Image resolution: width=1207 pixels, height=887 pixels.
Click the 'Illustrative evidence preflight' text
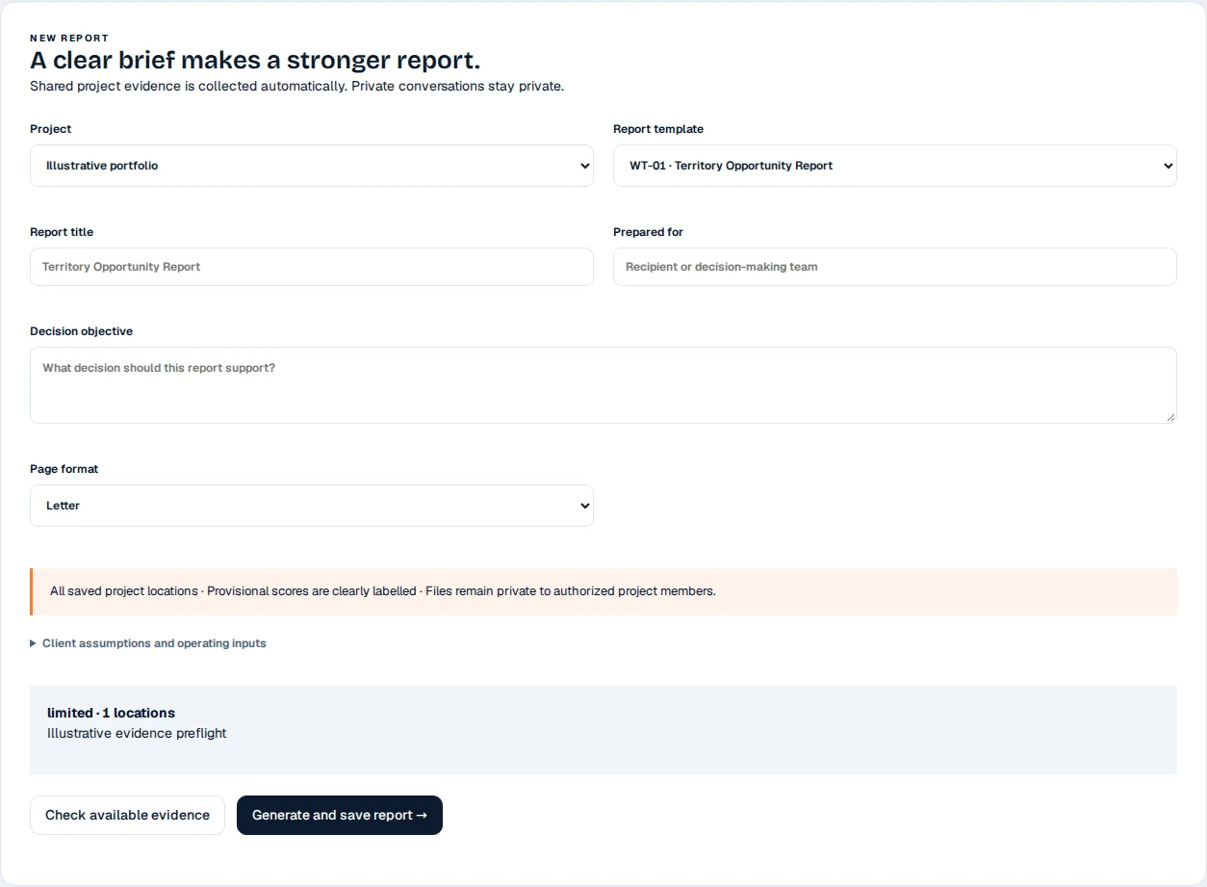click(137, 733)
